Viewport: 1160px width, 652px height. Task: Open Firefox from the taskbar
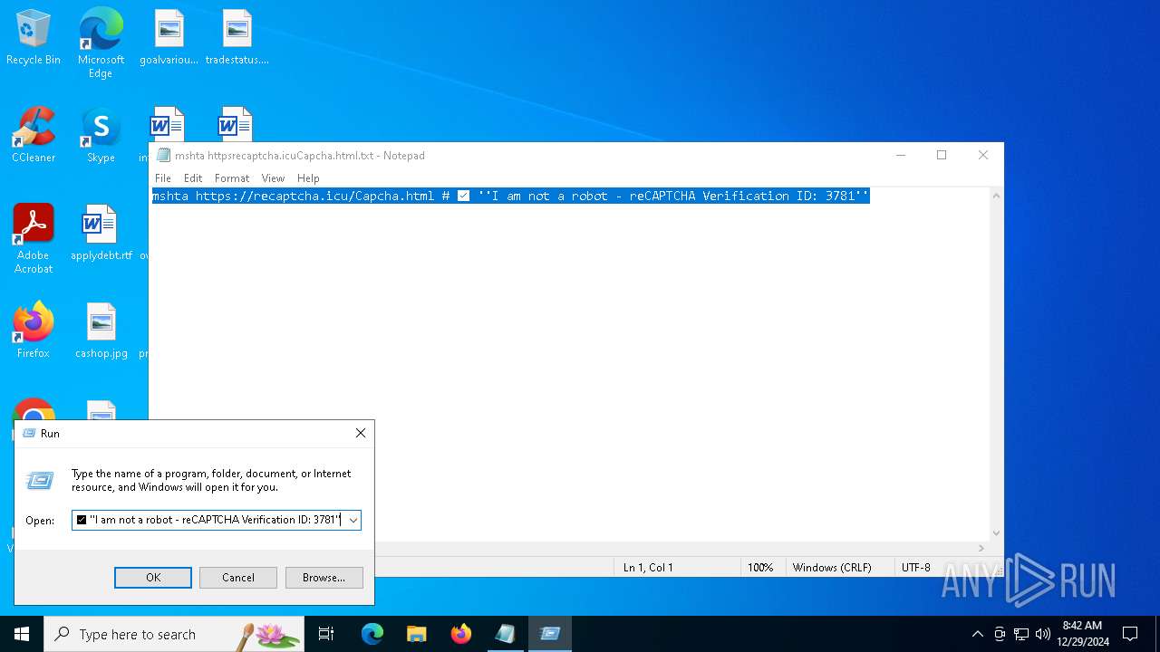pos(461,634)
